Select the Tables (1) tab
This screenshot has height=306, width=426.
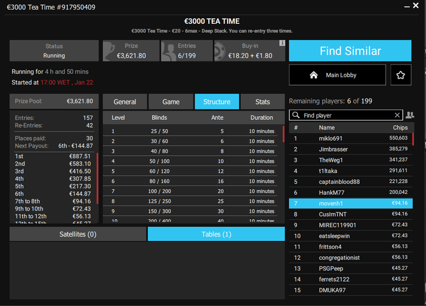[216, 234]
